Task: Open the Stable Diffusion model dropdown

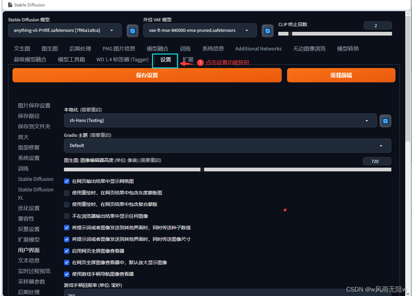Action: (x=65, y=30)
